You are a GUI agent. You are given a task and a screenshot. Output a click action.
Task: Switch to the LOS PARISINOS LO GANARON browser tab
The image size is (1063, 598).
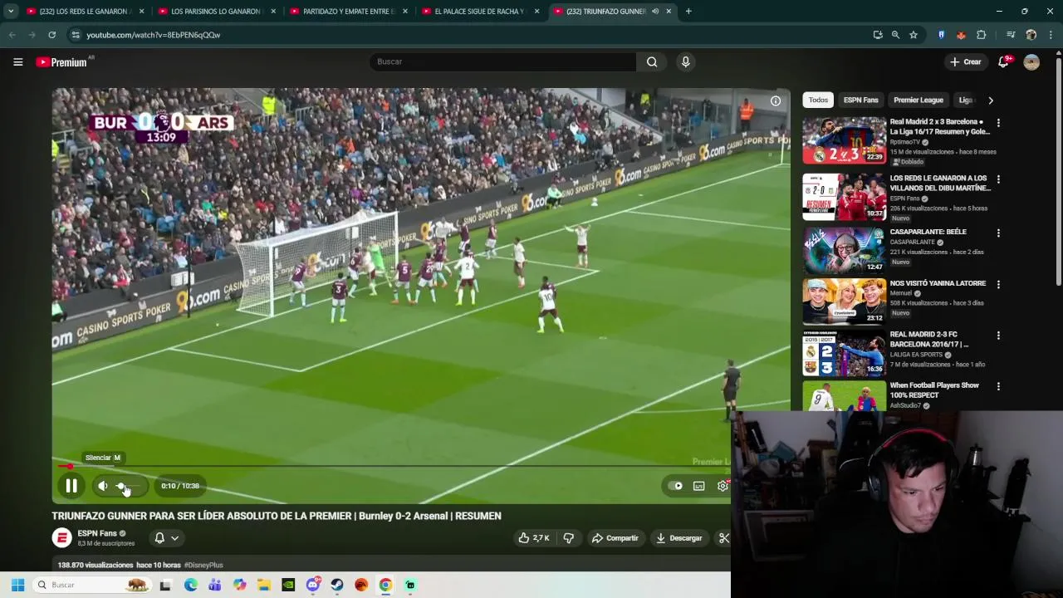point(216,12)
